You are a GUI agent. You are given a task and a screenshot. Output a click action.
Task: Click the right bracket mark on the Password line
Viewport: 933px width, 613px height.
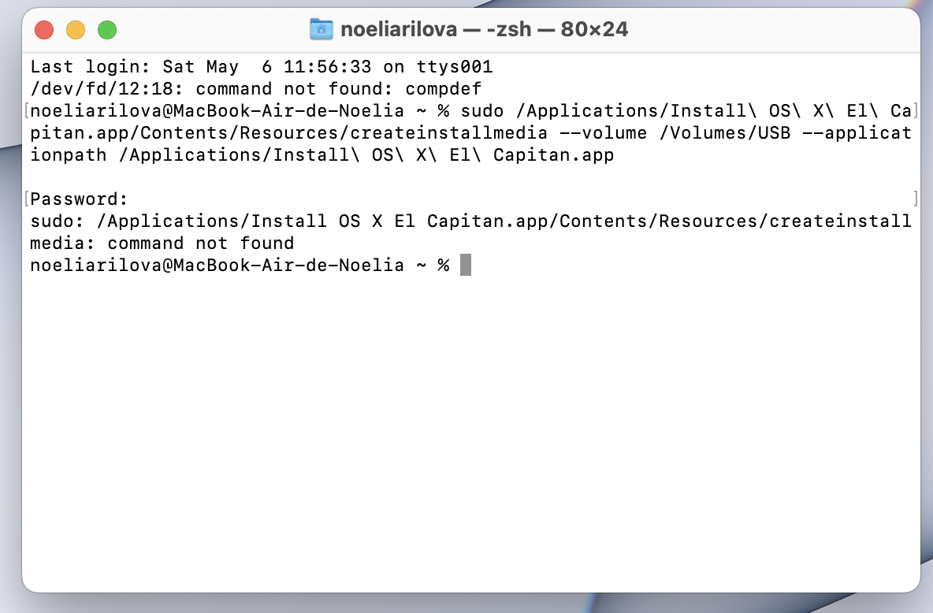point(915,198)
